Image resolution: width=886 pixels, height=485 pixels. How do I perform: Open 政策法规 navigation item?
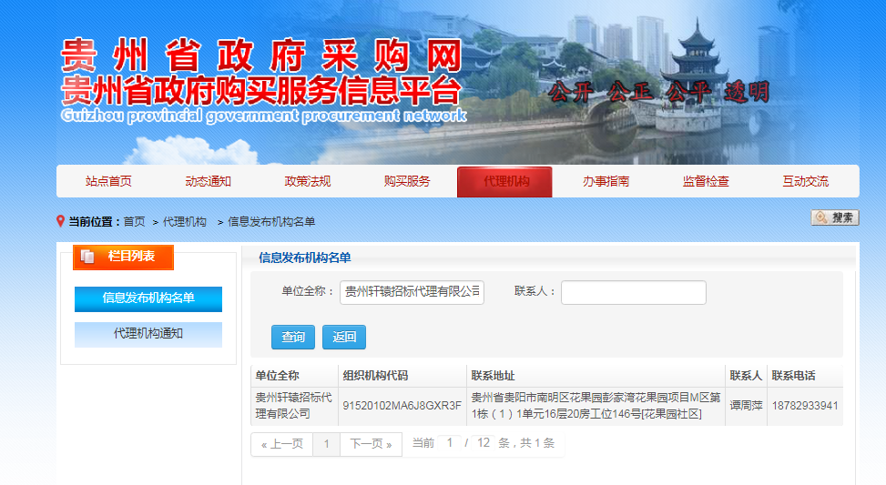(308, 181)
